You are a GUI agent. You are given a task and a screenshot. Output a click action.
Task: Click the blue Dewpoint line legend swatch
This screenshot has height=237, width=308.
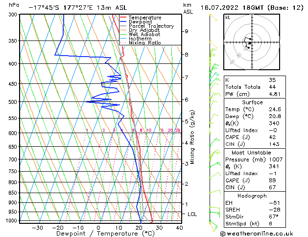coord(123,22)
